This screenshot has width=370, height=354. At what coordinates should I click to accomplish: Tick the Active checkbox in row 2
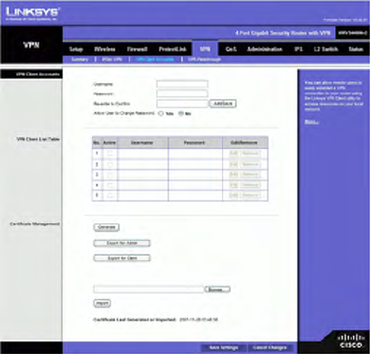[x=110, y=164]
